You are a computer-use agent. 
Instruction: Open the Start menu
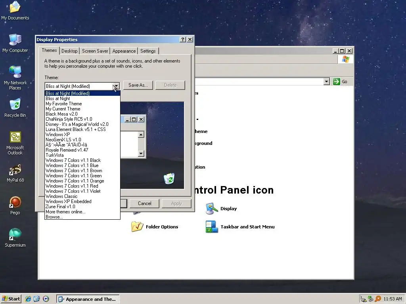coord(11,299)
